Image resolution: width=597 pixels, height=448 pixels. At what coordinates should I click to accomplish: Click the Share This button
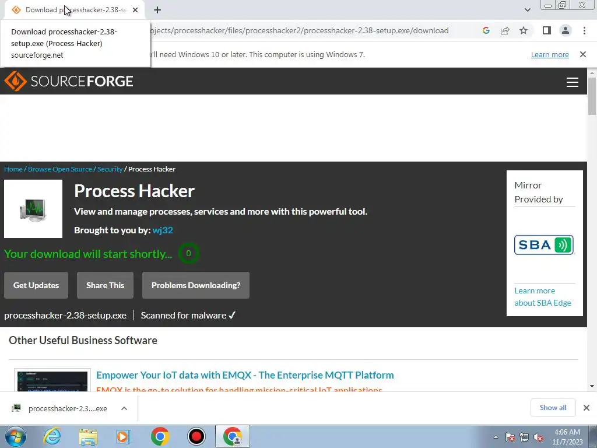pyautogui.click(x=105, y=285)
